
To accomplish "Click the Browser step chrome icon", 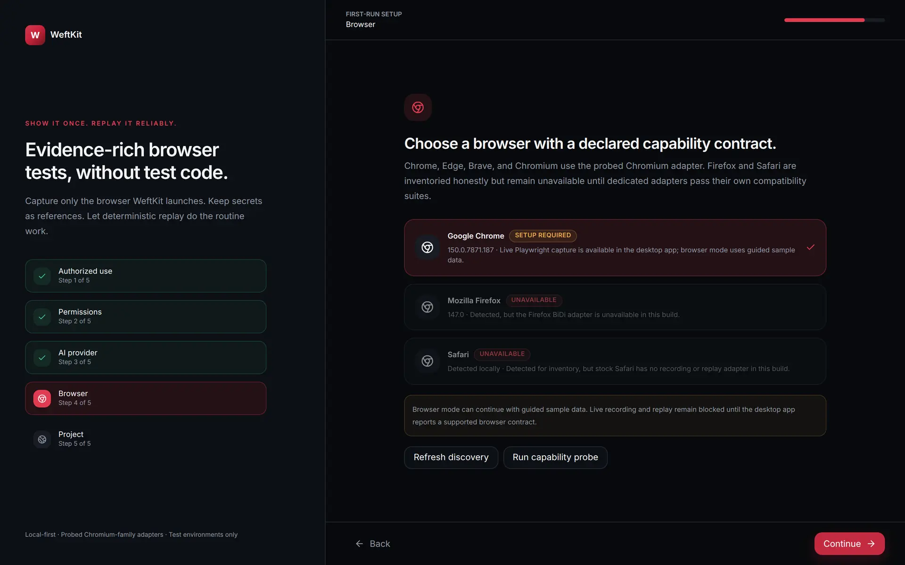I will [x=42, y=399].
